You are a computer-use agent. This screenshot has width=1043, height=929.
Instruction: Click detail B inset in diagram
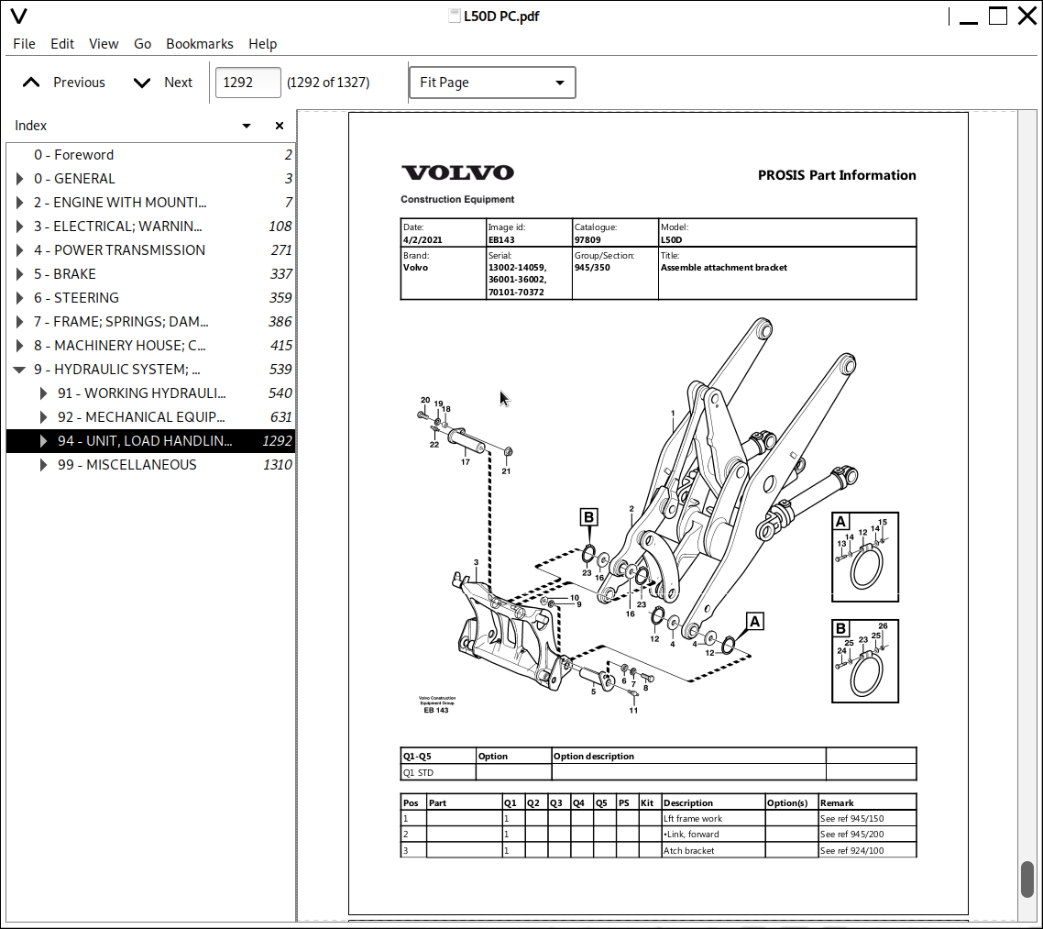pyautogui.click(x=864, y=661)
